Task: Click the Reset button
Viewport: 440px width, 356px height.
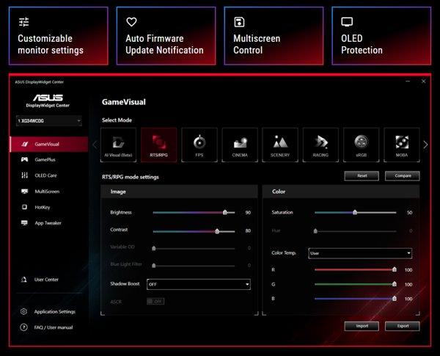Action: click(x=362, y=176)
